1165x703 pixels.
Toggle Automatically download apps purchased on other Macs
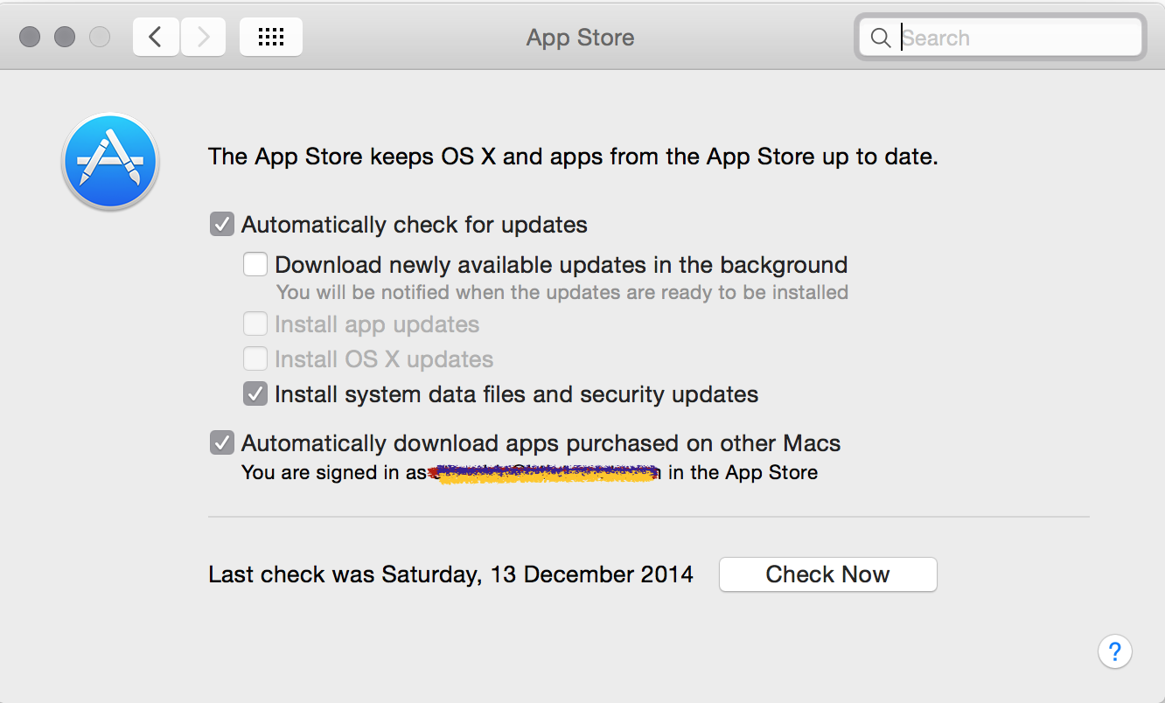click(x=222, y=443)
